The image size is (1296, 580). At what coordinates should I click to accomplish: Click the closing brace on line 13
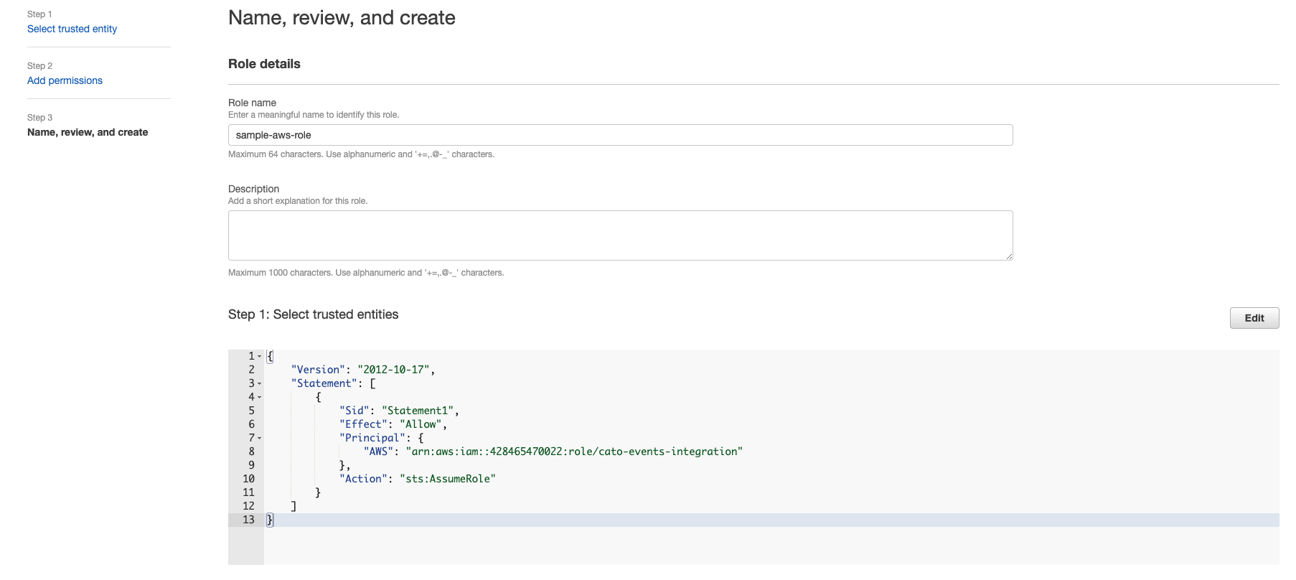[x=270, y=520]
